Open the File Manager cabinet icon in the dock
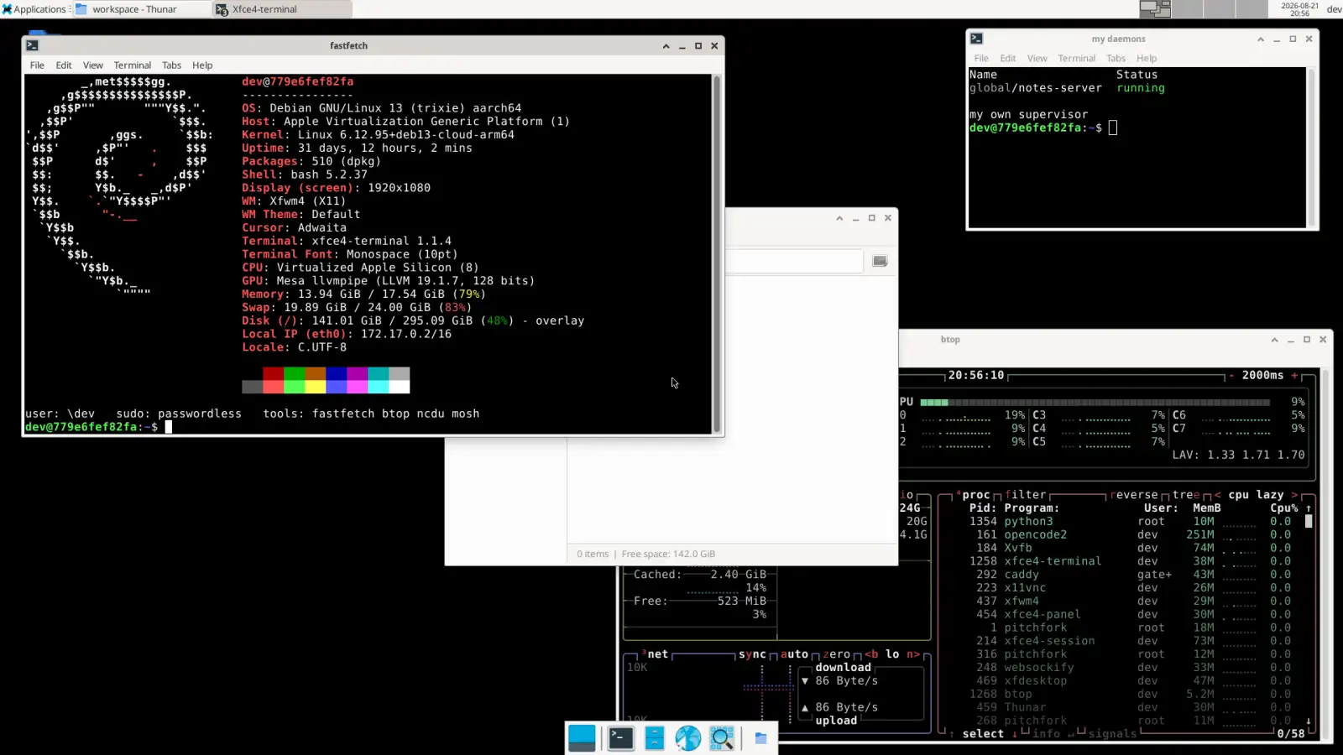 (655, 738)
